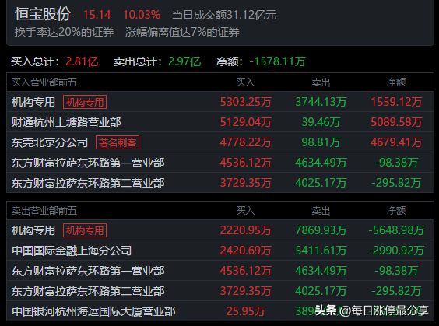Image resolution: width=439 pixels, height=326 pixels.
Task: Sort buy table by 买入 column
Action: [x=245, y=82]
